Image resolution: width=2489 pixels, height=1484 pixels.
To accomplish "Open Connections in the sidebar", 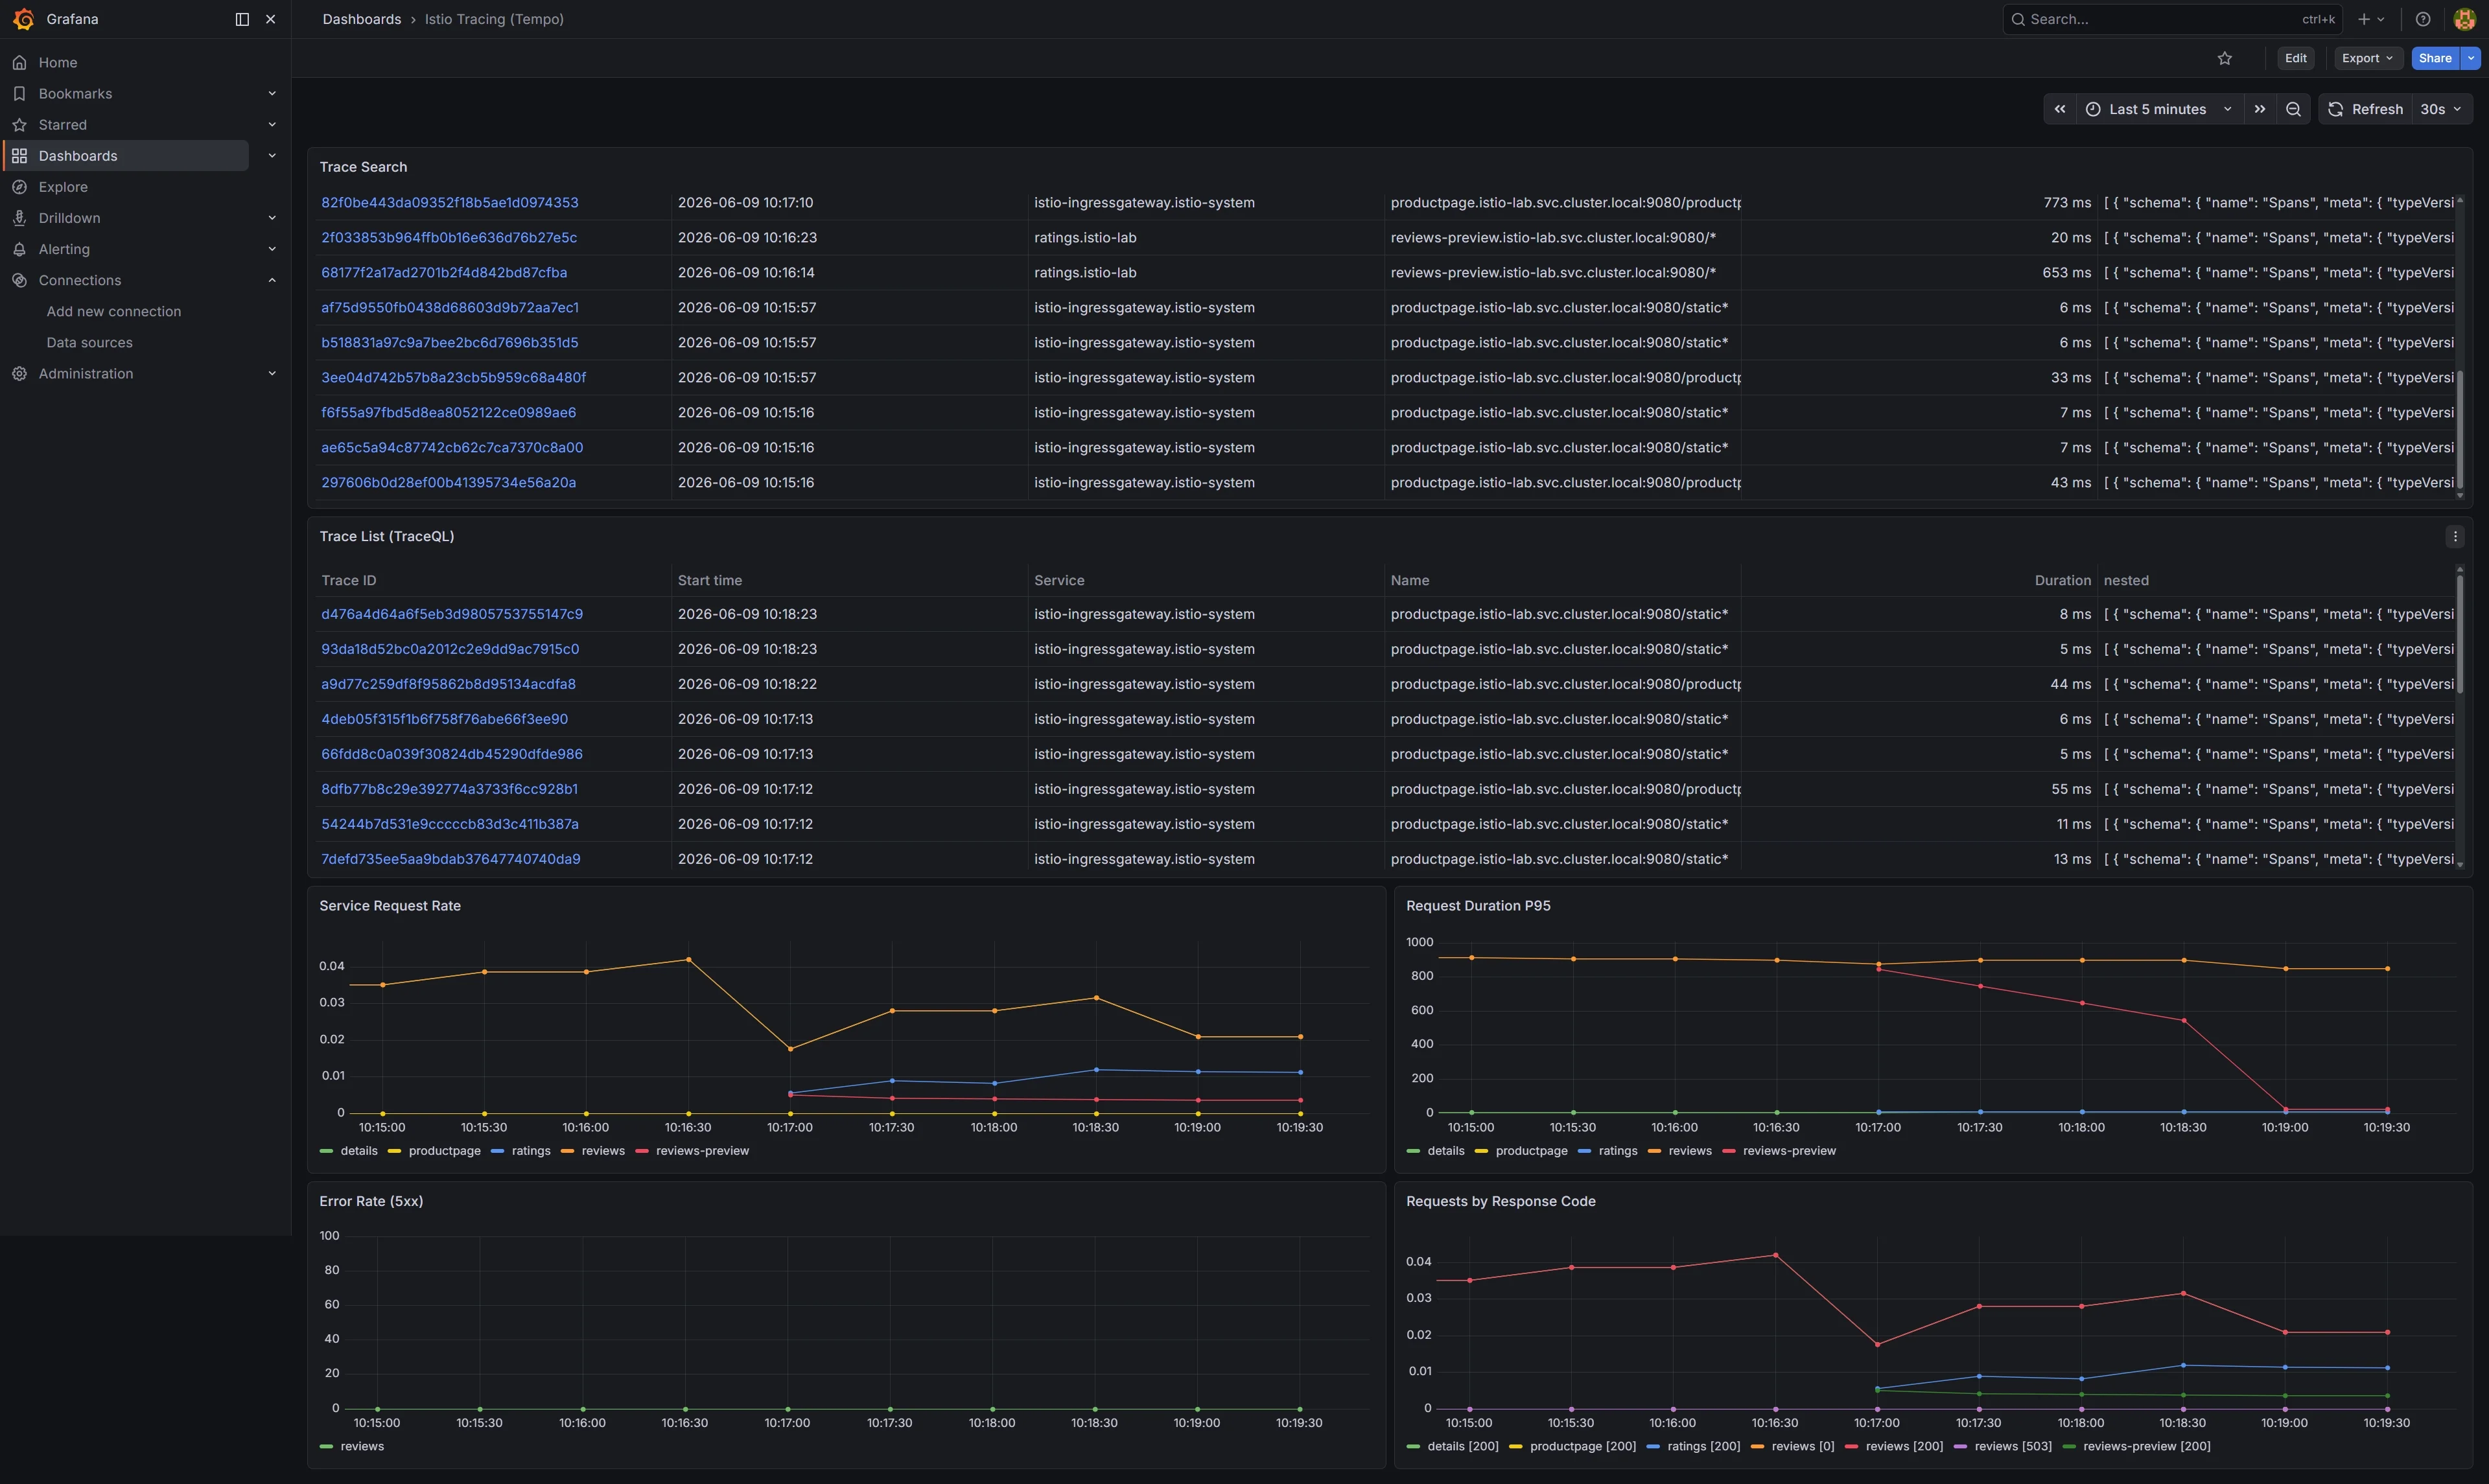I will pos(80,280).
